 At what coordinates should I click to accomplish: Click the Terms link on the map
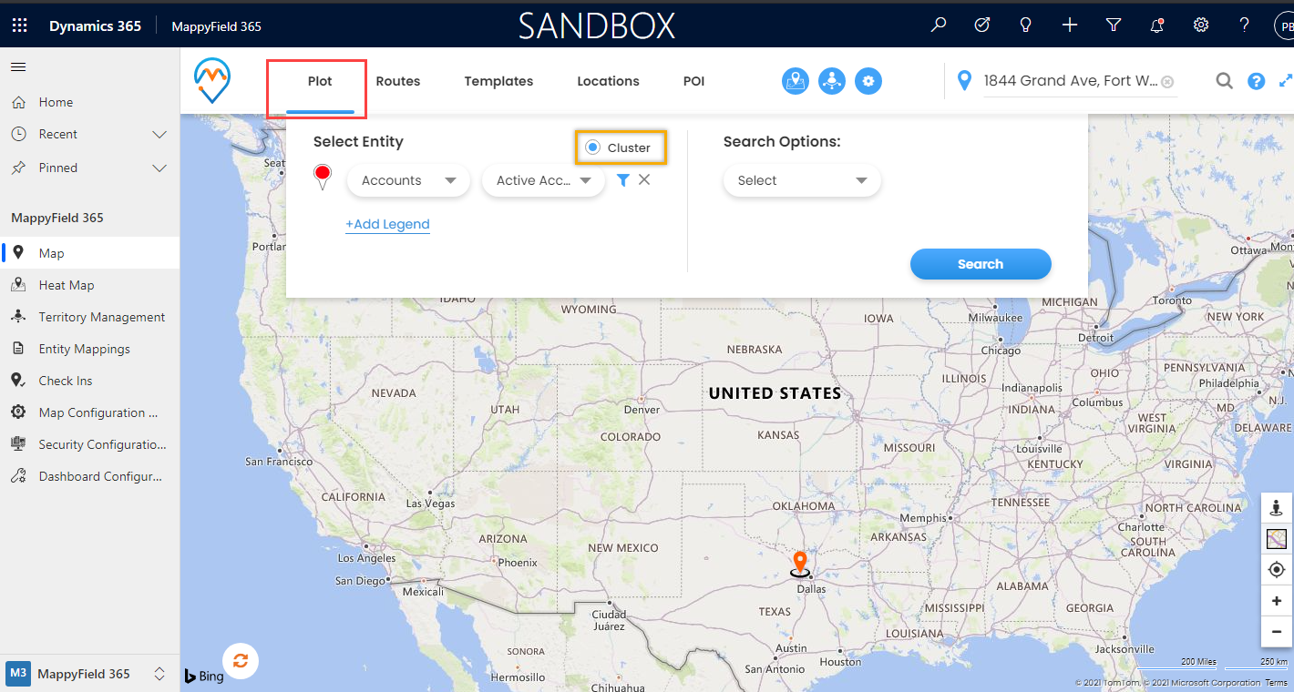click(x=1277, y=683)
